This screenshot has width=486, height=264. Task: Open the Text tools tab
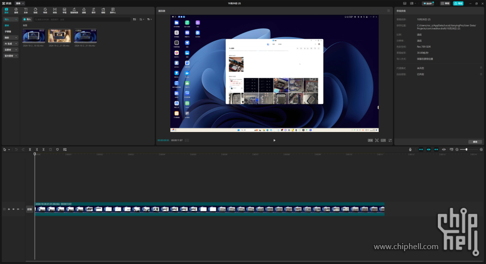tap(26, 10)
